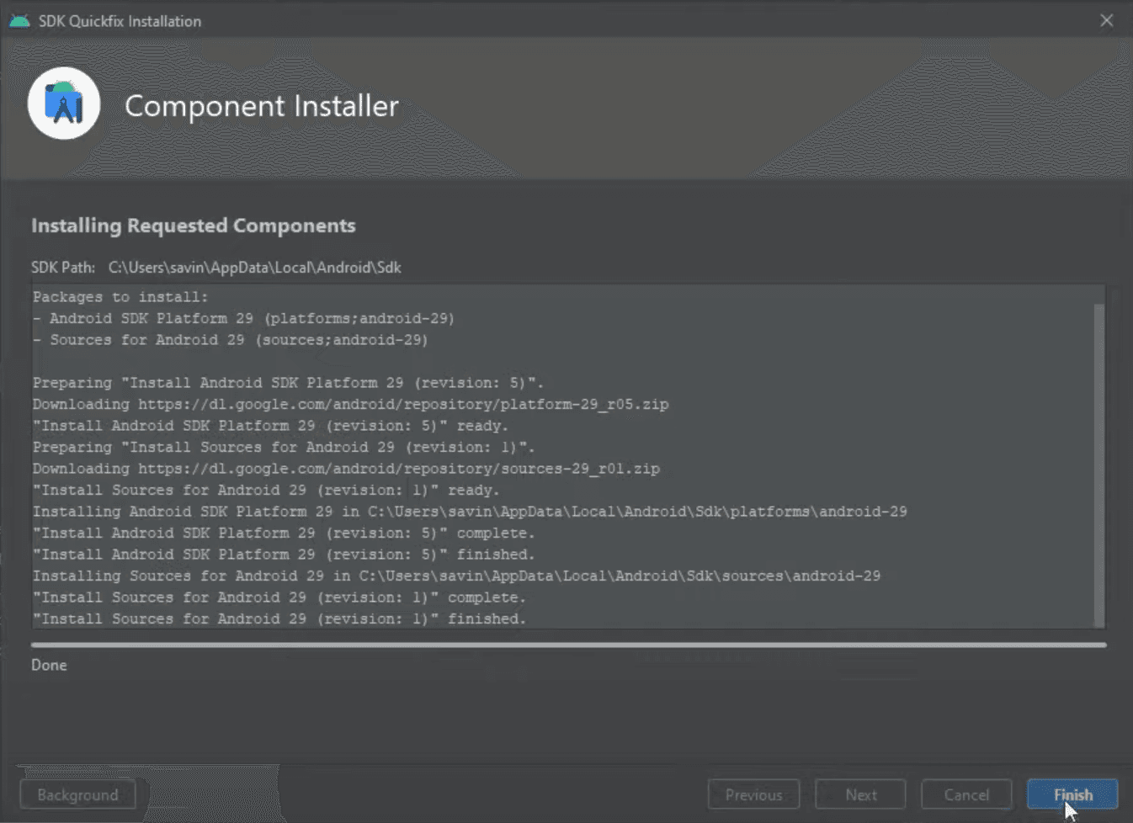Click the Done status label
This screenshot has width=1133, height=823.
coord(48,665)
